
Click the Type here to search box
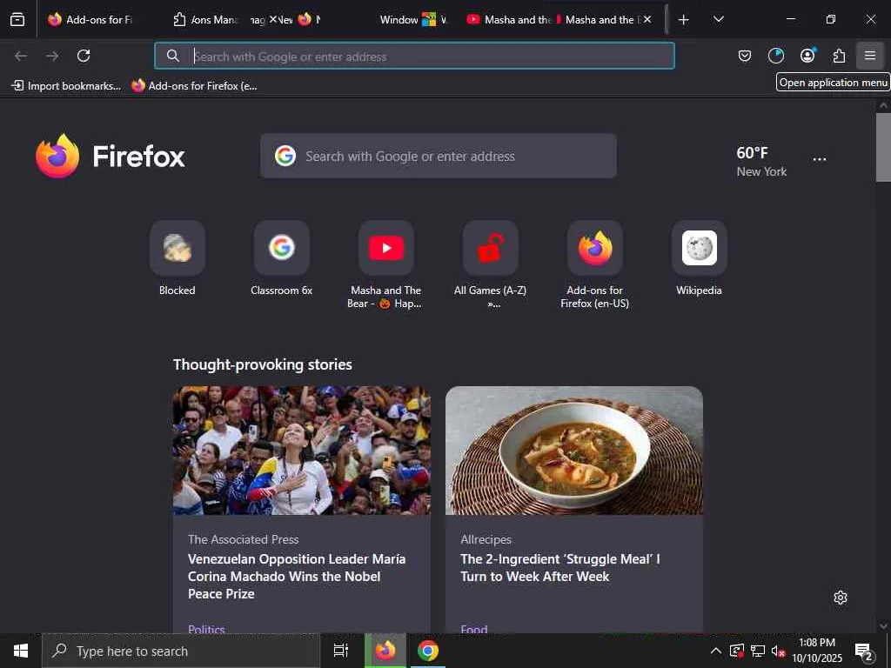point(181,651)
